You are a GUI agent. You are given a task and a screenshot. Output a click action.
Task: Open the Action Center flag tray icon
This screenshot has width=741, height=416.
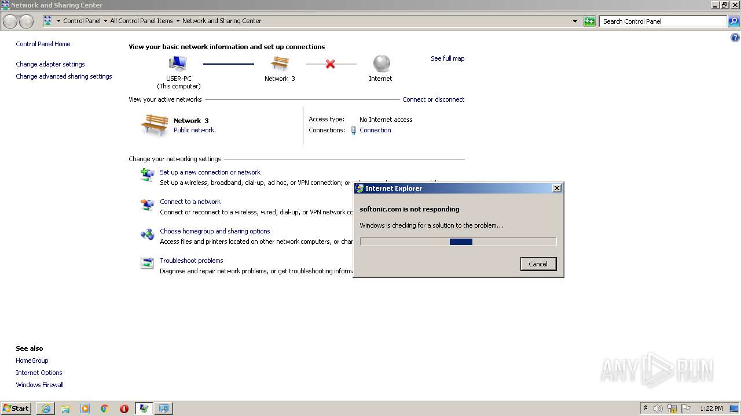coord(686,408)
